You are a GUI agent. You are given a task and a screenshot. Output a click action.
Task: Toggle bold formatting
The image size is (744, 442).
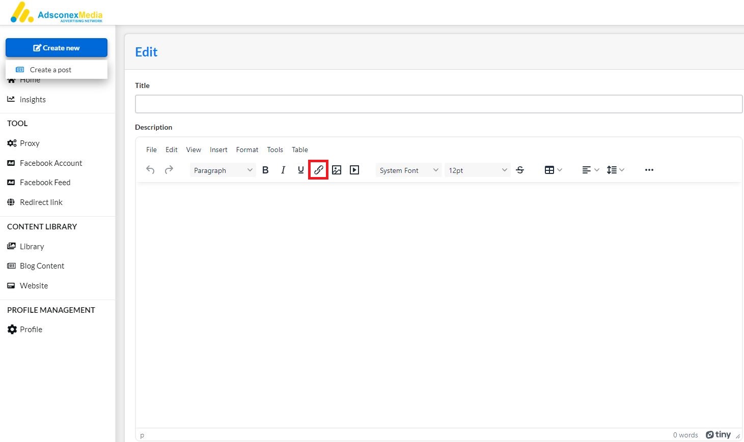coord(265,170)
